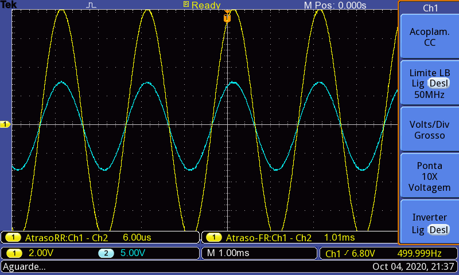Open the Ponta 10X Voltagem probe setting
This screenshot has width=459, height=275.
429,176
